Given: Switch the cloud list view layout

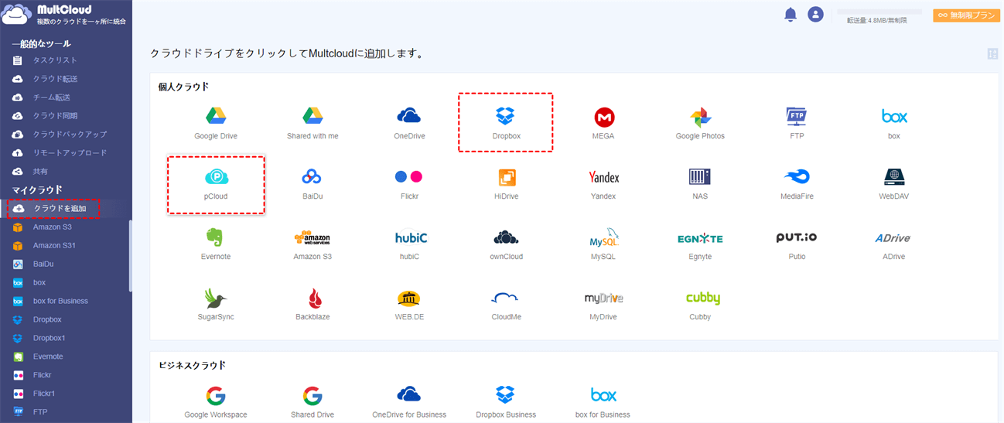Looking at the screenshot, I should coord(992,53).
